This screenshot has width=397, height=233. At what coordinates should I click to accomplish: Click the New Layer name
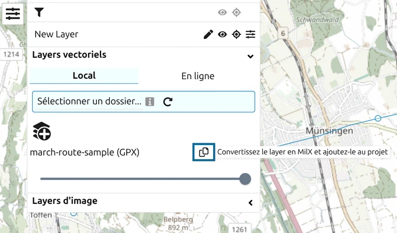(x=56, y=34)
